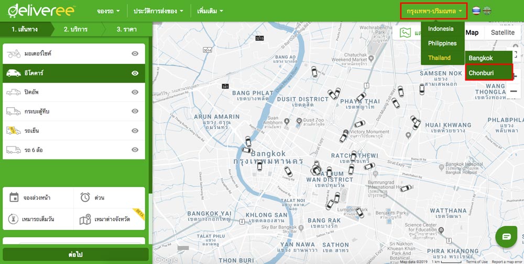This screenshot has width=524, height=264.
Task: Click the hourglass icon for เหมารถเต็มวัน
Action: click(13, 219)
